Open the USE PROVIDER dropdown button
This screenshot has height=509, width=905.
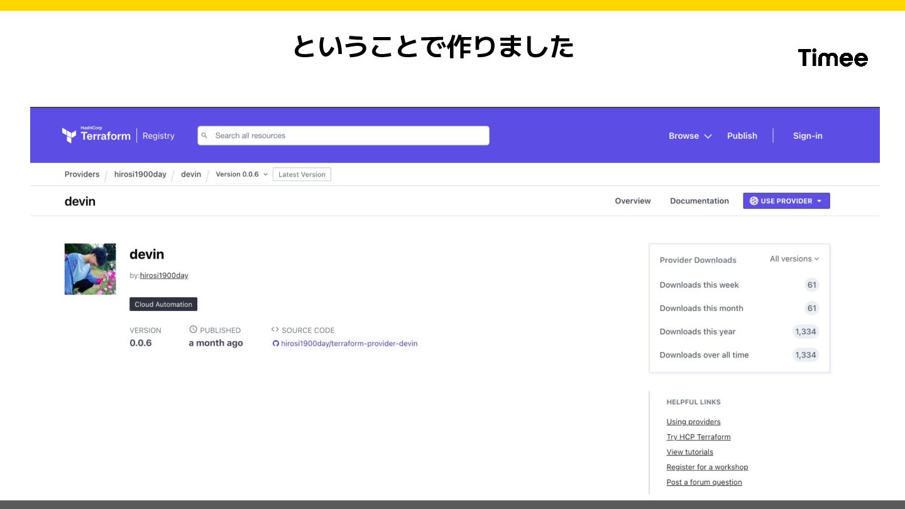(x=786, y=201)
